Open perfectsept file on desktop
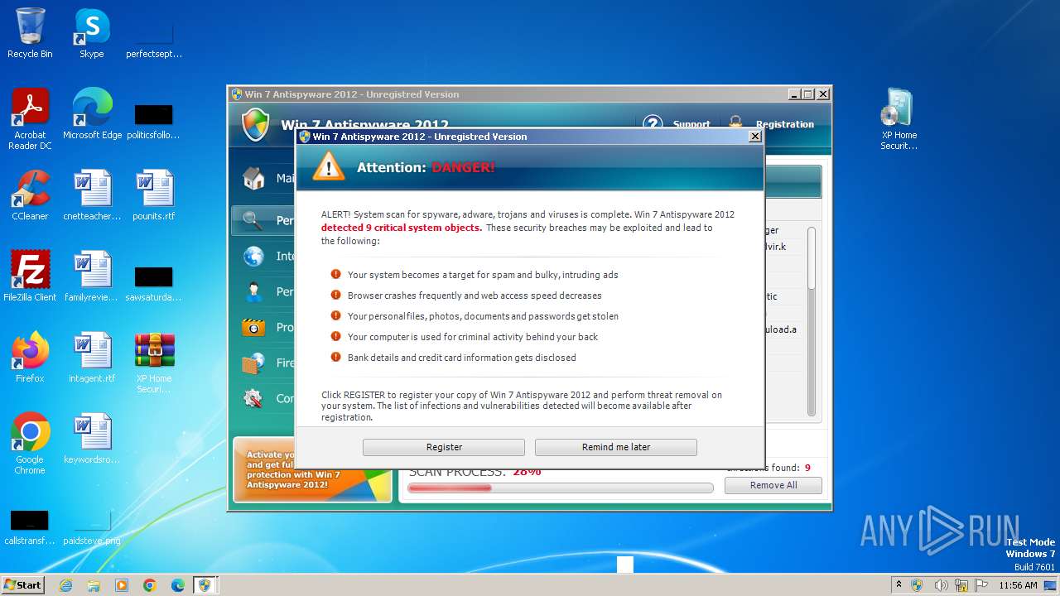The image size is (1060, 596). (x=154, y=39)
